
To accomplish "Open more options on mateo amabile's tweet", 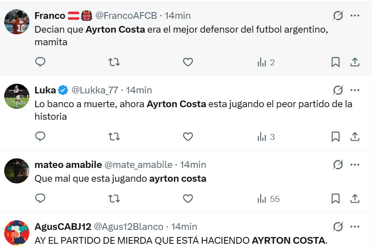I will click(355, 165).
